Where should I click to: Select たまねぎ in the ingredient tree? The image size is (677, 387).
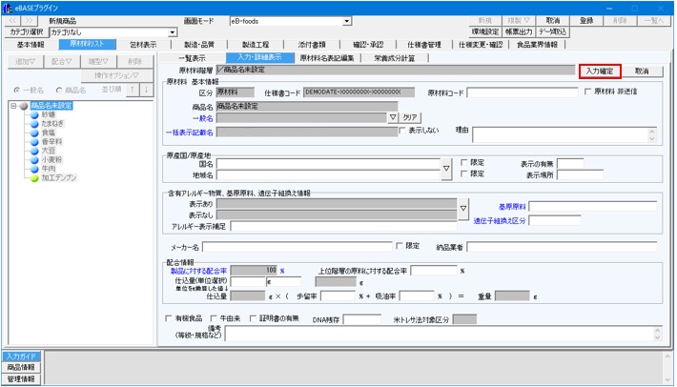[52, 123]
